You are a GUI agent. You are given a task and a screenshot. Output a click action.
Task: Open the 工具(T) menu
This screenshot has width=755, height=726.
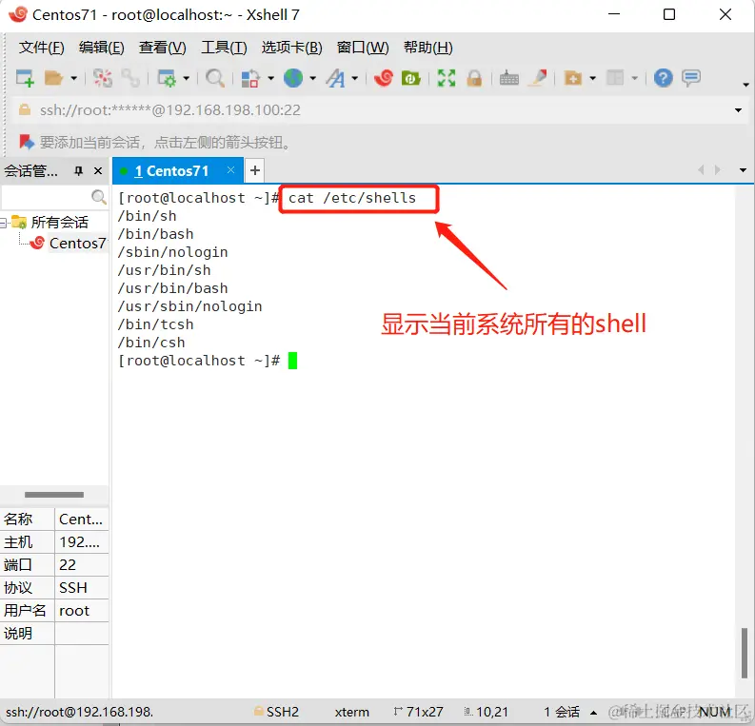(x=224, y=48)
